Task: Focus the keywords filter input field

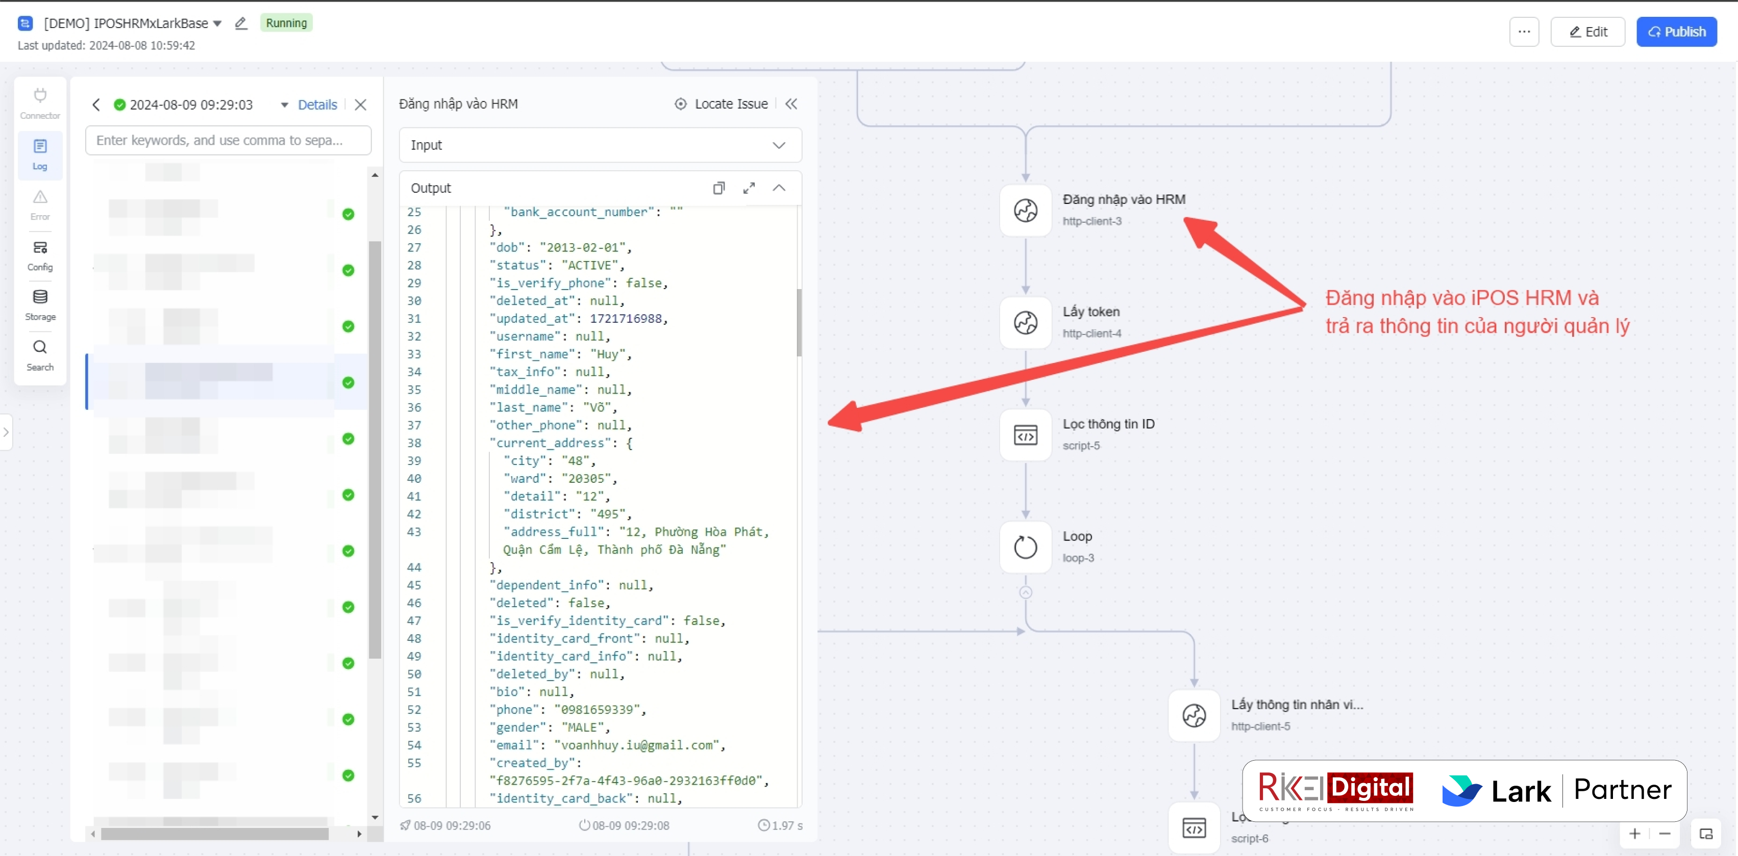Action: (x=228, y=140)
